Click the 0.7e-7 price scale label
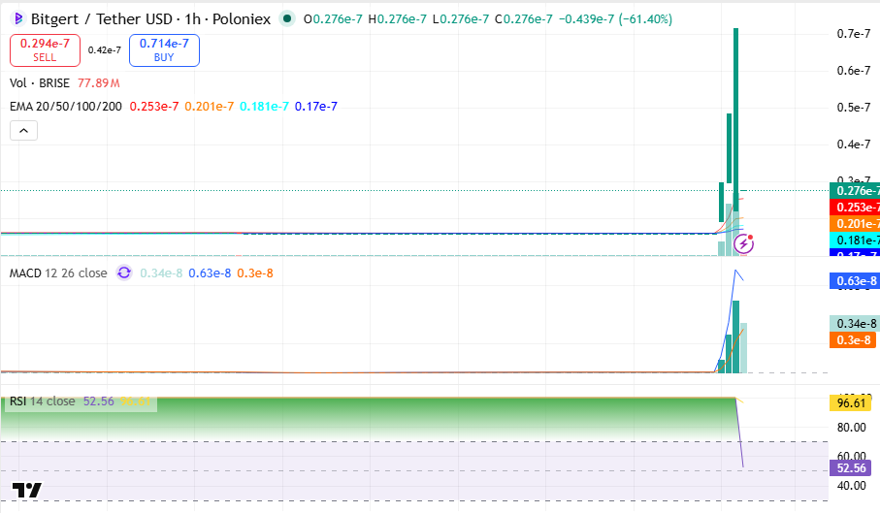This screenshot has height=513, width=880. click(854, 34)
